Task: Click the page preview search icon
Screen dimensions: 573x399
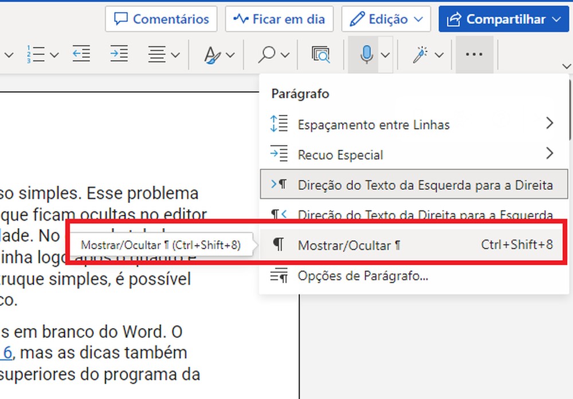Action: (x=321, y=54)
